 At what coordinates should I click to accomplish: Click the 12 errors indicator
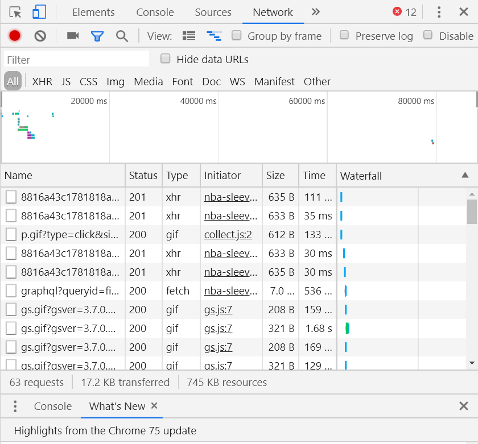coord(405,12)
